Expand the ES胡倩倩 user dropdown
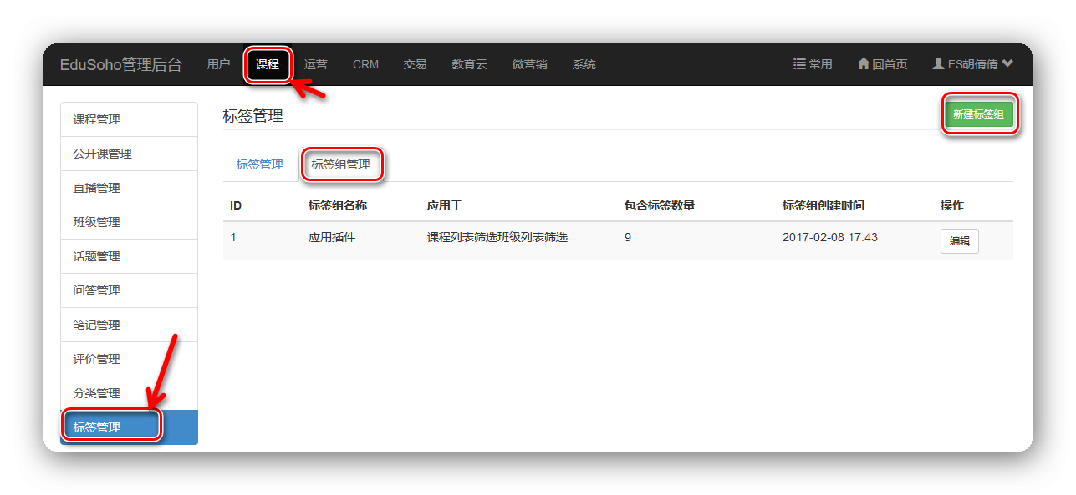The image size is (1076, 495). click(972, 64)
